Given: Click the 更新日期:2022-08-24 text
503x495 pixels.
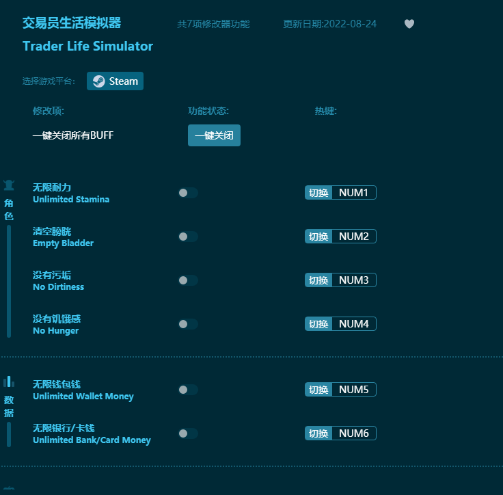Looking at the screenshot, I should point(330,24).
